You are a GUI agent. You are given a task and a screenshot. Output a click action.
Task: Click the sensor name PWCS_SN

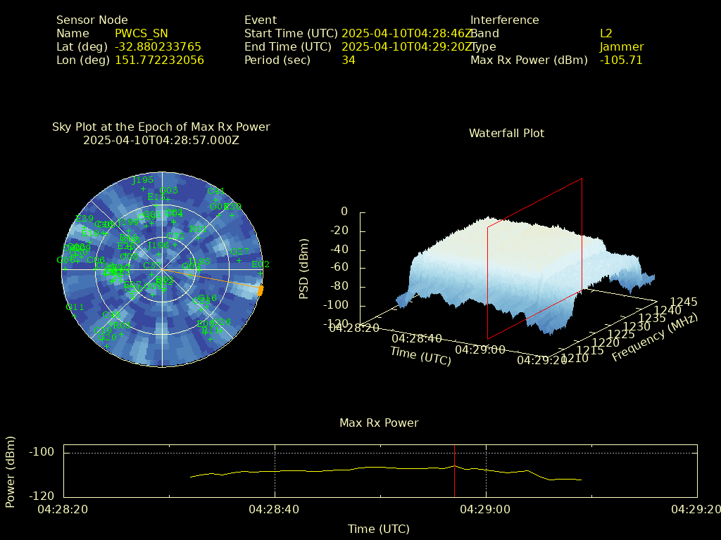click(141, 34)
